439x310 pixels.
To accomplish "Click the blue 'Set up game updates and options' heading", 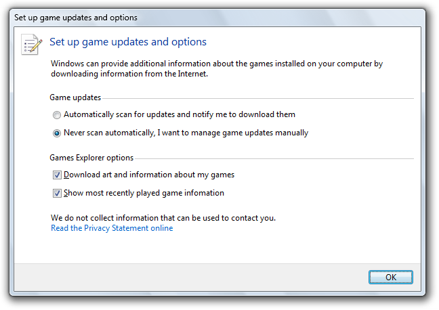I will pyautogui.click(x=128, y=42).
